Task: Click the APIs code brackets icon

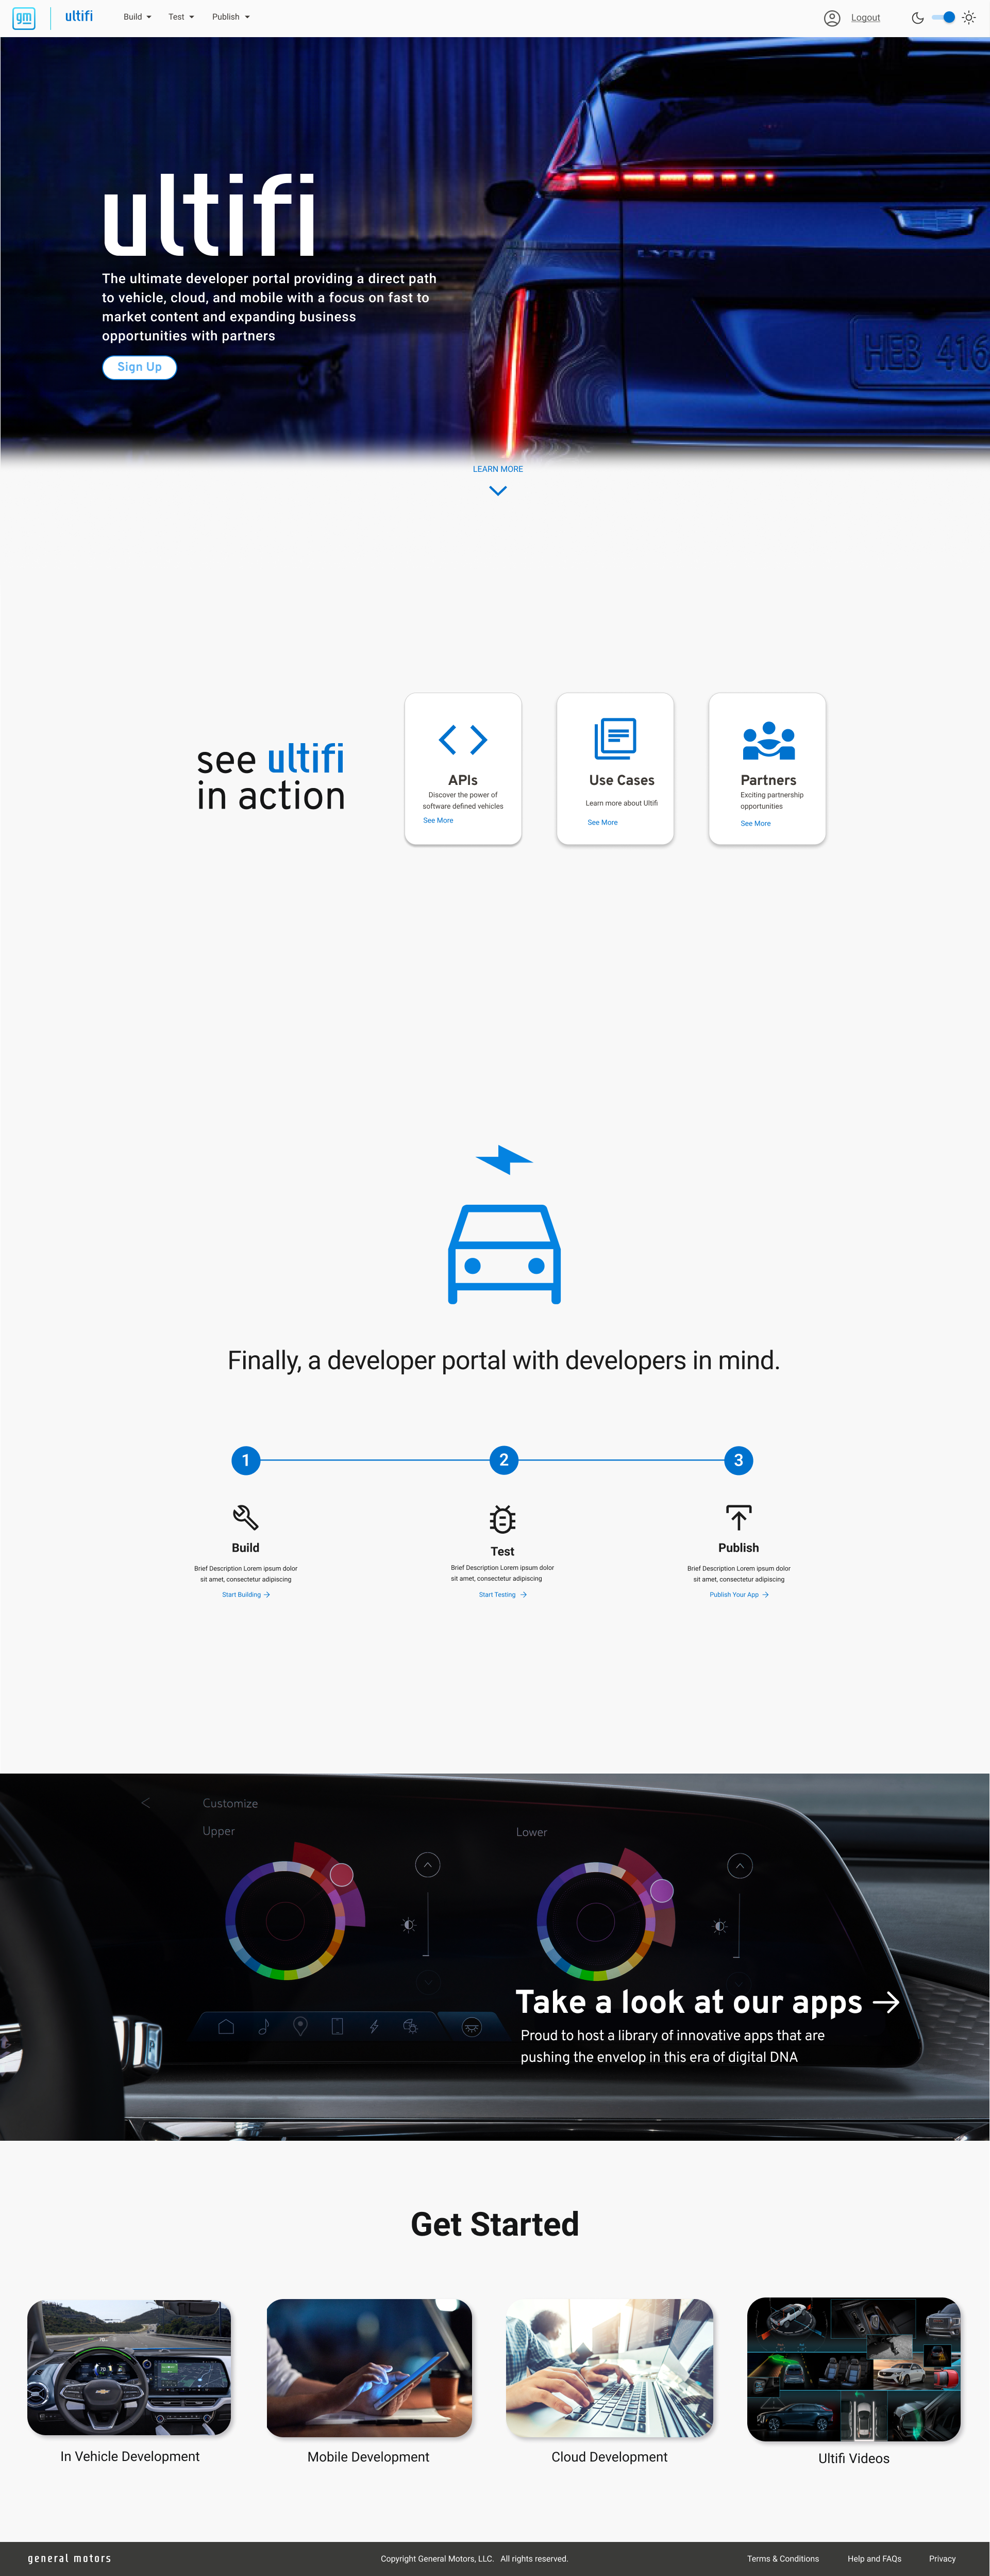Action: [463, 740]
